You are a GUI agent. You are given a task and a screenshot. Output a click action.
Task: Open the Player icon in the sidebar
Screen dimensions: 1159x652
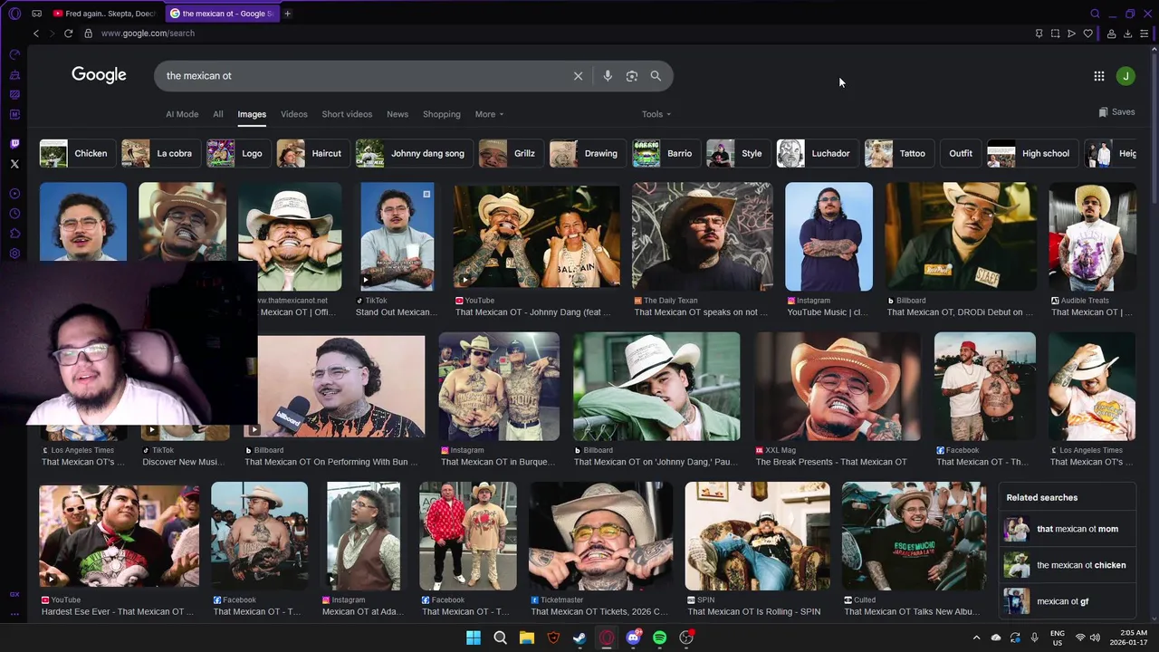click(14, 194)
